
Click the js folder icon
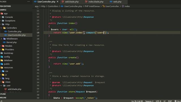click(x=3, y=75)
